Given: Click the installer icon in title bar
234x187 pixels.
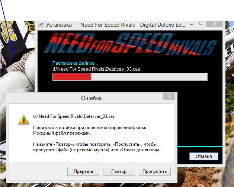Looking at the screenshot, I should (41, 25).
